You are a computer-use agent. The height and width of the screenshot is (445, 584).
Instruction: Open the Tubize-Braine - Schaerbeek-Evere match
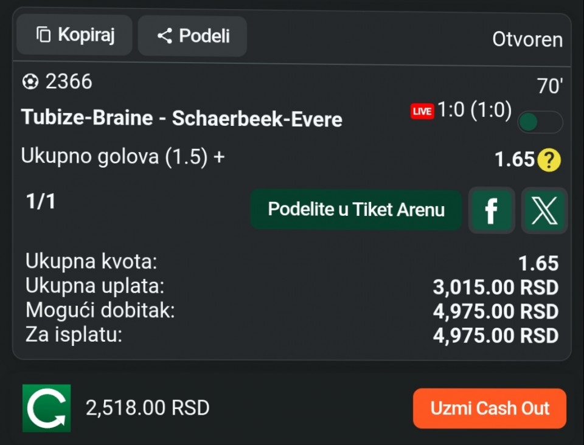click(181, 118)
